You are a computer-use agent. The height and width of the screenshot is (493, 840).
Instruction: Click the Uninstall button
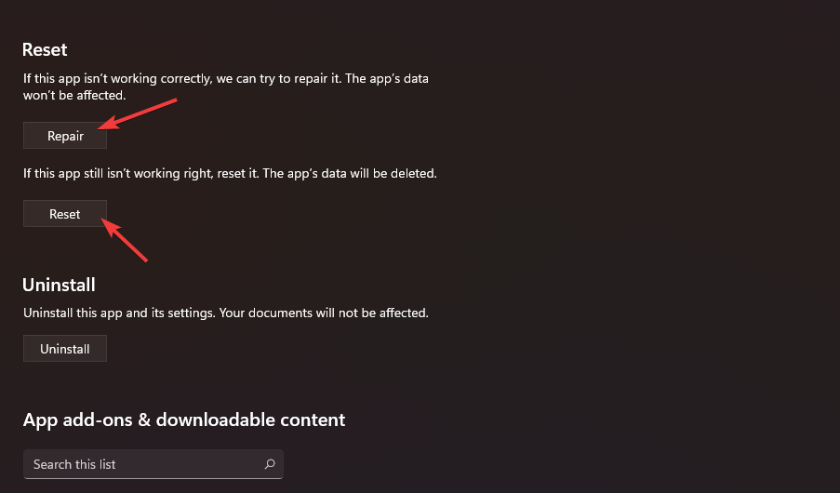[65, 349]
